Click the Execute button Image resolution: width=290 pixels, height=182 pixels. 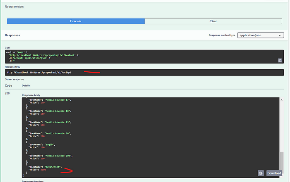click(75, 21)
